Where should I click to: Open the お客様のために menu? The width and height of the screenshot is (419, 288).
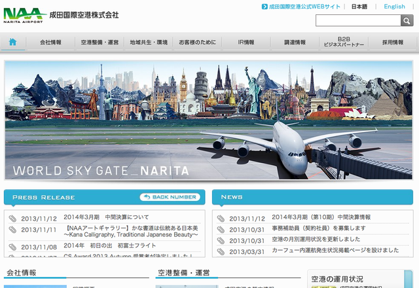click(197, 42)
